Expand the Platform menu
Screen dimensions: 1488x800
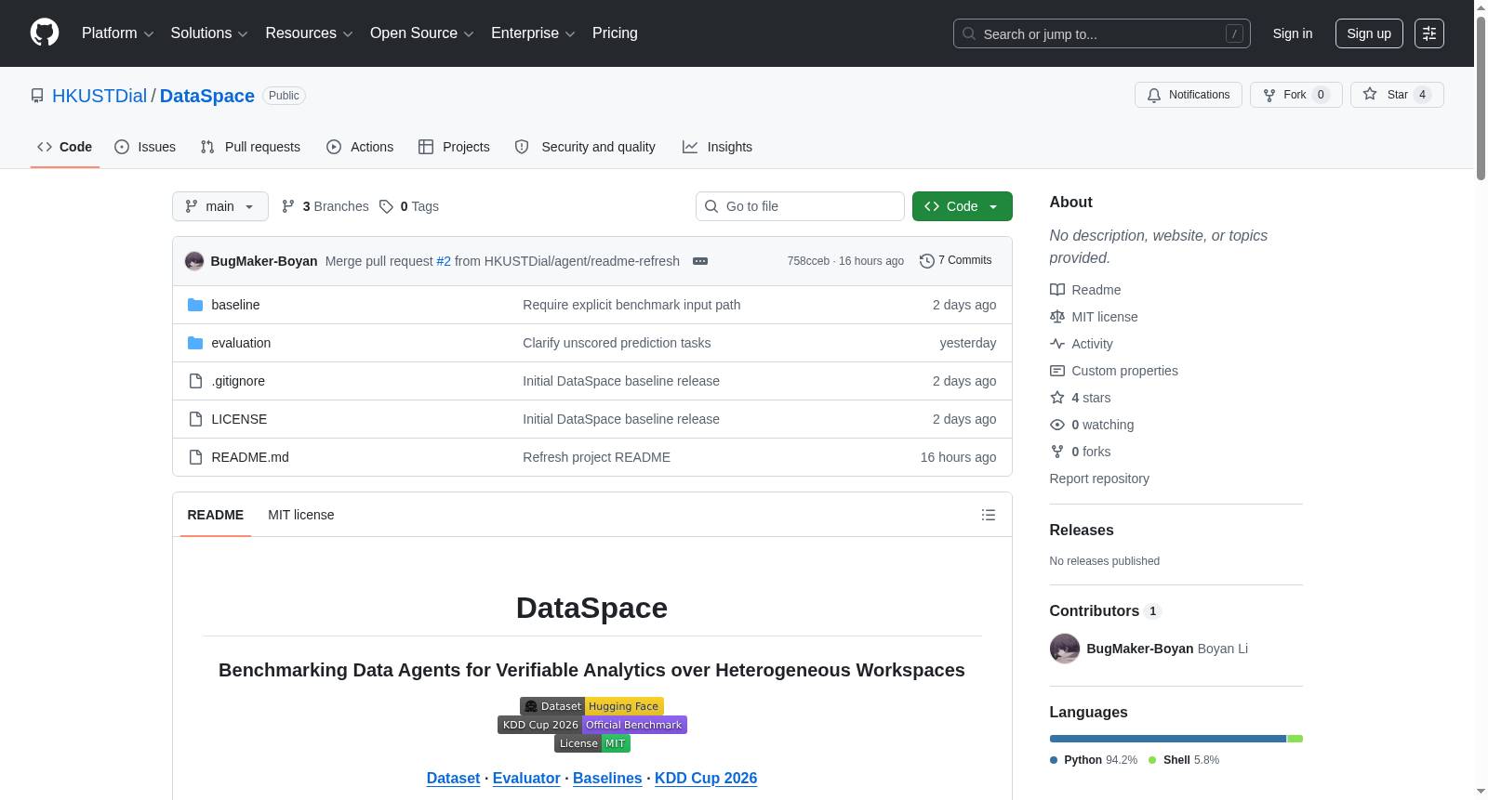[117, 33]
